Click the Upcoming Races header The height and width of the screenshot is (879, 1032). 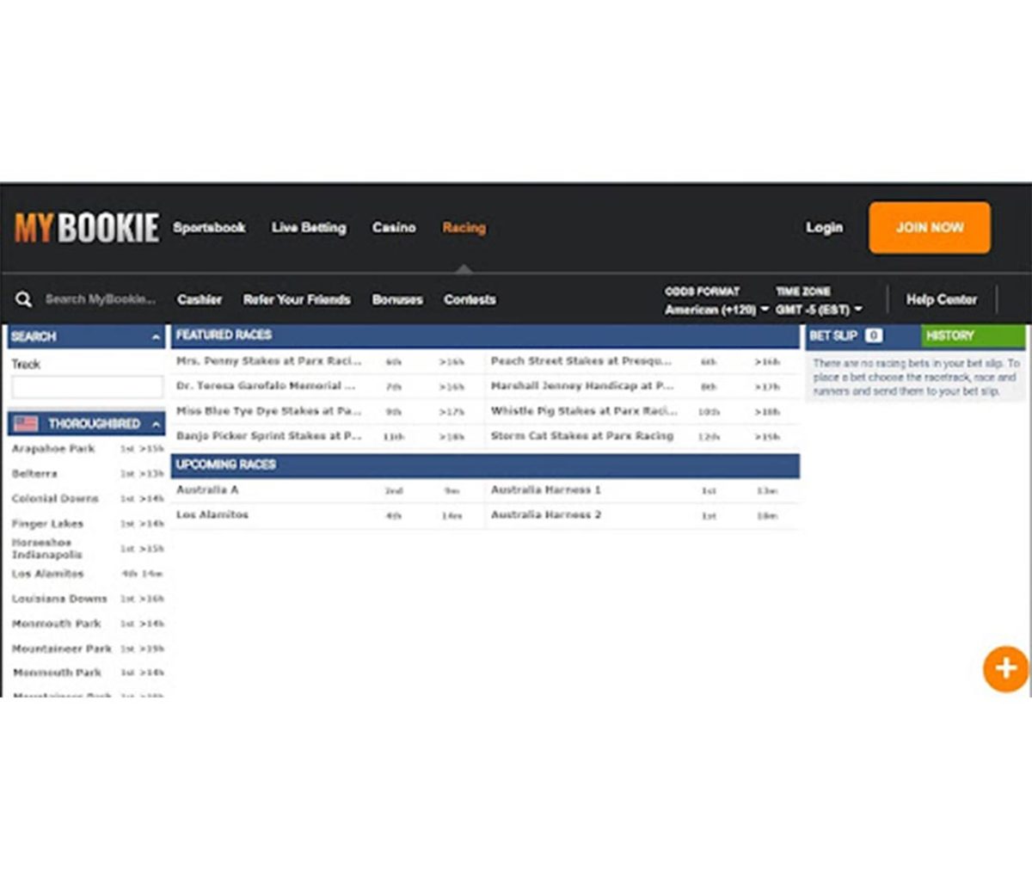click(x=485, y=465)
